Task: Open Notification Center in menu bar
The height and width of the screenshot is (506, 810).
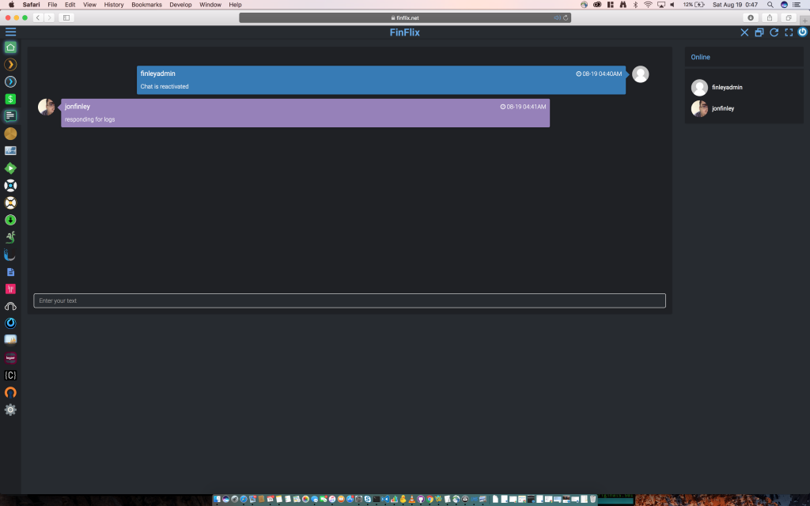Action: tap(797, 5)
